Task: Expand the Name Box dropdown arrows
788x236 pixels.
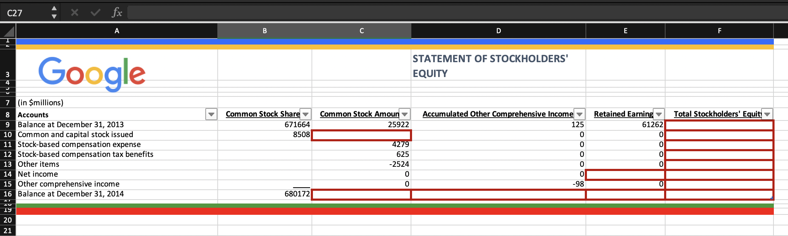Action: pyautogui.click(x=54, y=12)
